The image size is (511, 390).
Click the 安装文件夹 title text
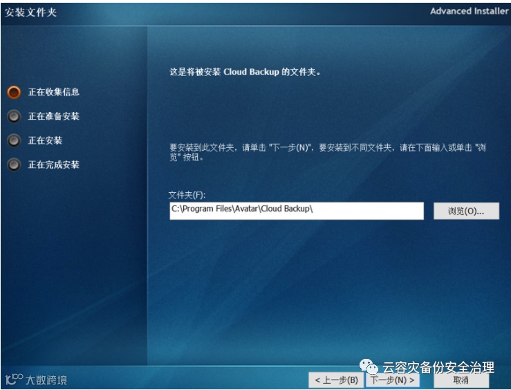pos(30,12)
